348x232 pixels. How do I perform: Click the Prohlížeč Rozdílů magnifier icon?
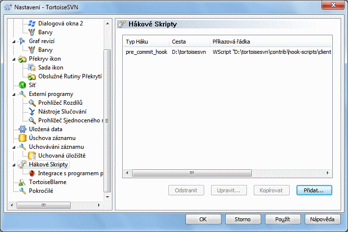coord(32,103)
